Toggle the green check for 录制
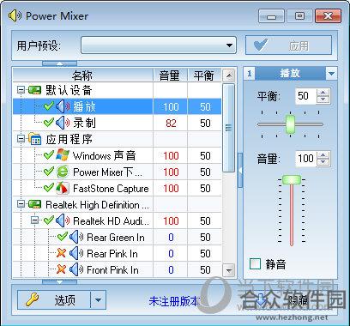The height and width of the screenshot is (326, 350). tap(49, 123)
